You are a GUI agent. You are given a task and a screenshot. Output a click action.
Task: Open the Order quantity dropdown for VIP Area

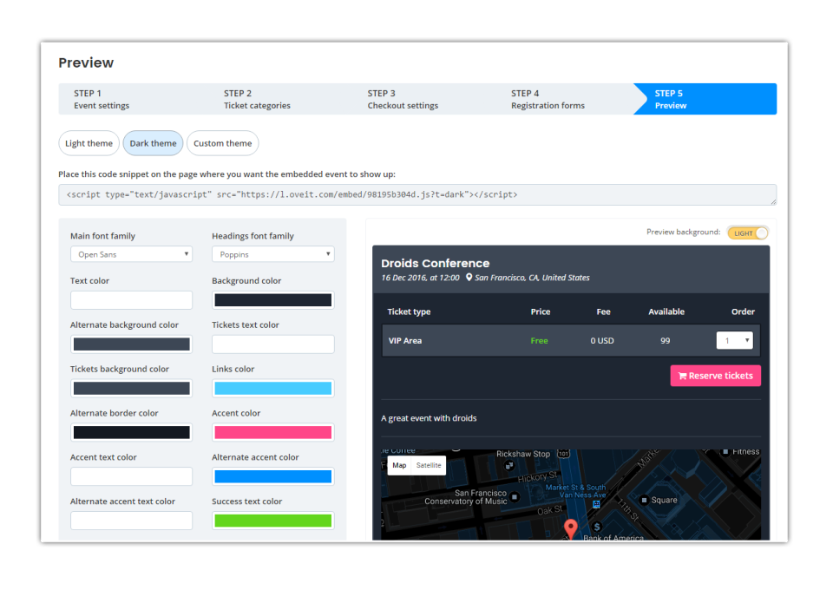tap(734, 340)
